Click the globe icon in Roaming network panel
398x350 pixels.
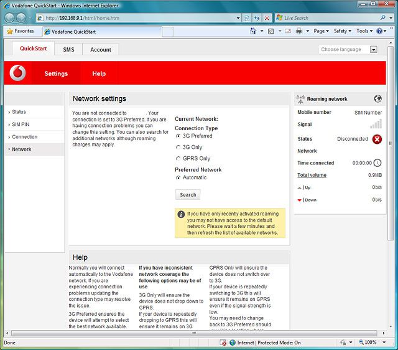tap(377, 98)
